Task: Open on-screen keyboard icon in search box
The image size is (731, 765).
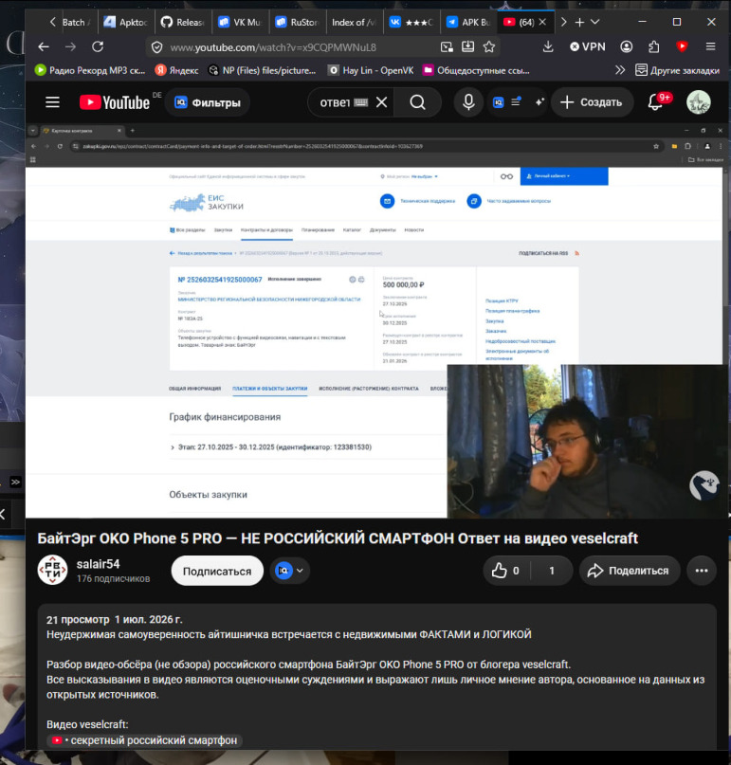Action: coord(360,102)
